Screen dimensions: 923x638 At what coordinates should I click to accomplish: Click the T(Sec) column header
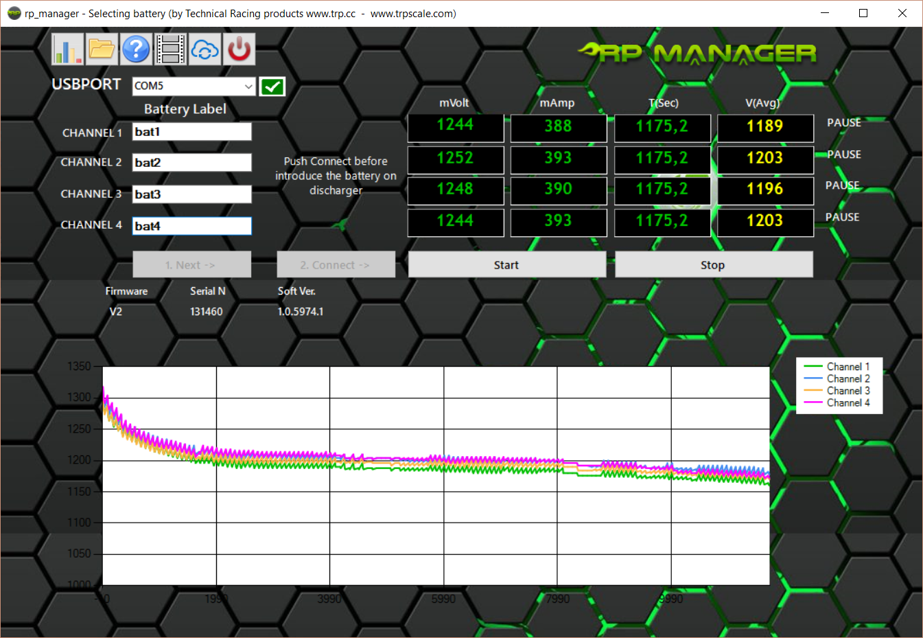(x=664, y=103)
